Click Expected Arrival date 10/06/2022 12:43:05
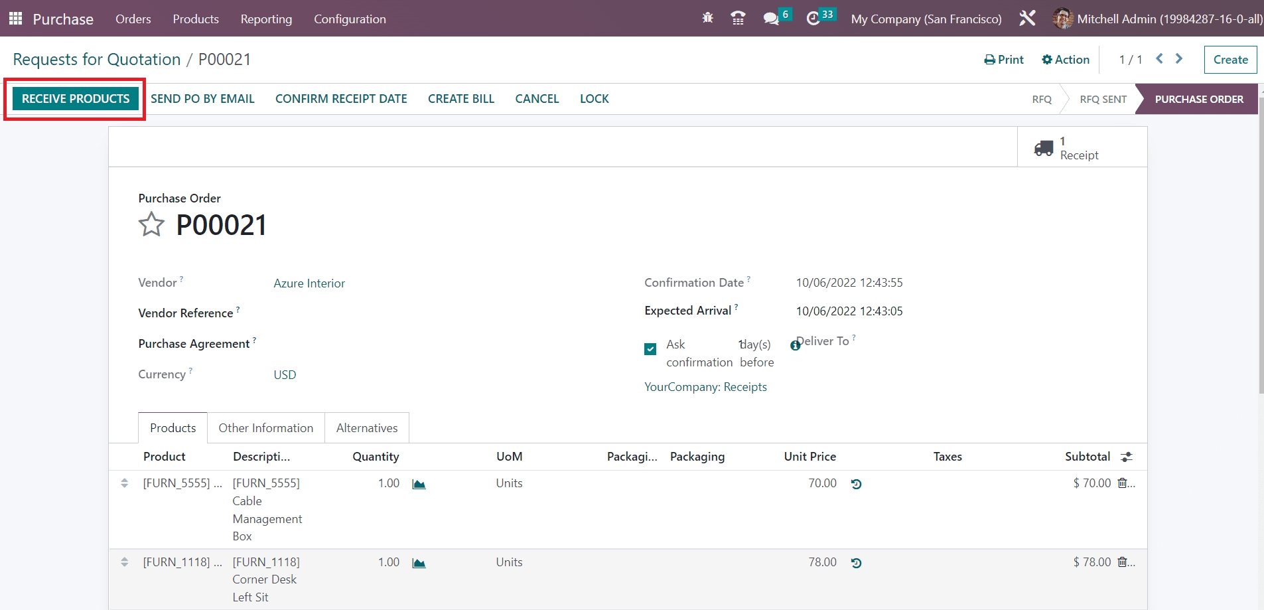The width and height of the screenshot is (1264, 610). [x=849, y=311]
